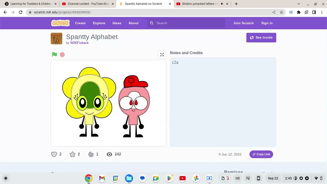Viewport: 327px width, 184px height.
Task: Open the ChromeOS launcher button
Action: pos(6,178)
